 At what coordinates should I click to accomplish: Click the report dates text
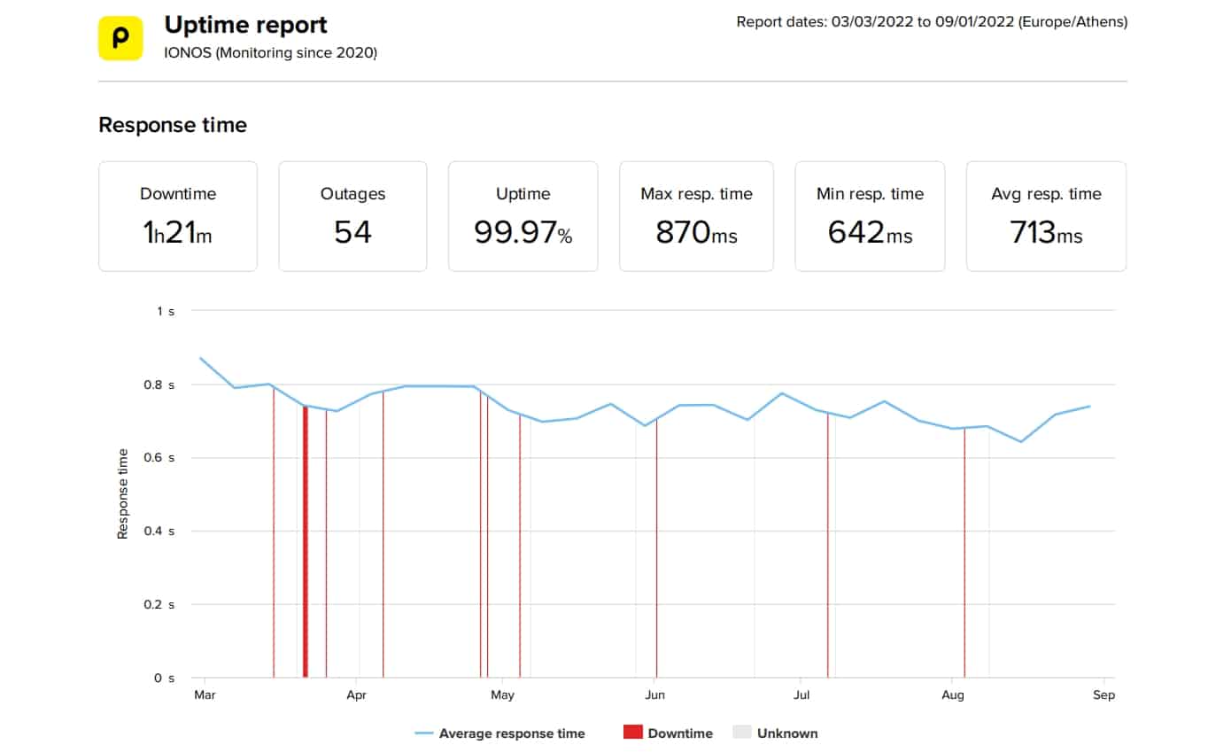[x=932, y=22]
